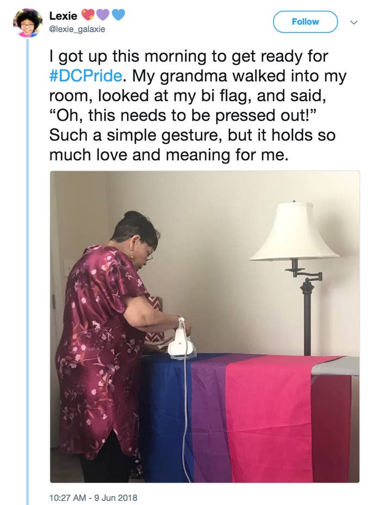Open the #DCPride hashtag link

pyautogui.click(x=86, y=76)
